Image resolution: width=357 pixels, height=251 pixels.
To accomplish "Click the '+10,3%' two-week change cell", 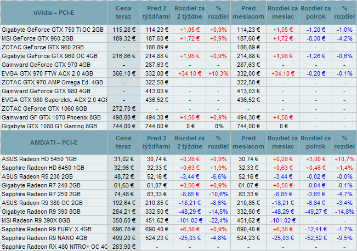I will point(218,74).
